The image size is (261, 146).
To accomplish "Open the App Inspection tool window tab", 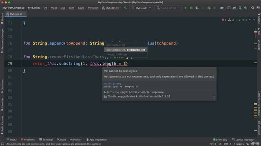I will pyautogui.click(x=97, y=140).
